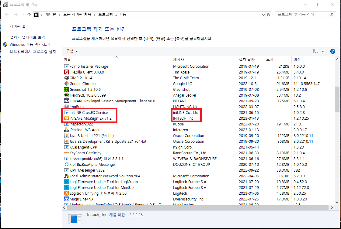Click the GIMP 2.10.14 program icon
This screenshot has width=341, height=229.
67,78
